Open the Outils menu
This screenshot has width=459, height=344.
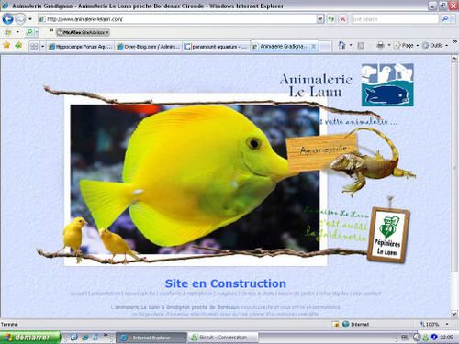click(x=435, y=46)
